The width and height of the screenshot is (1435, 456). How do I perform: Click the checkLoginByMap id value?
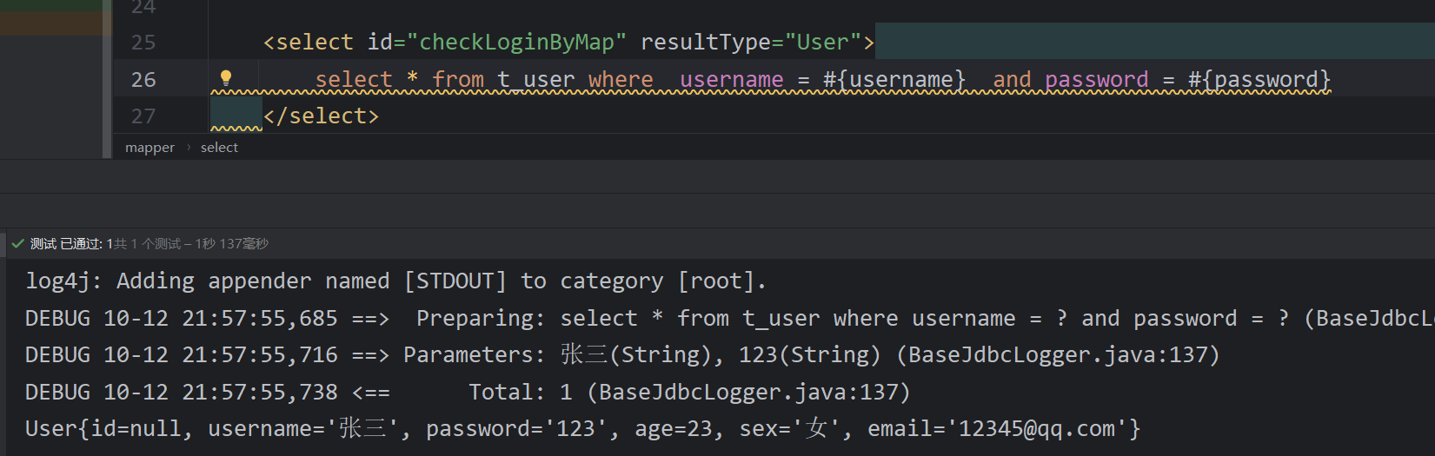coord(516,43)
